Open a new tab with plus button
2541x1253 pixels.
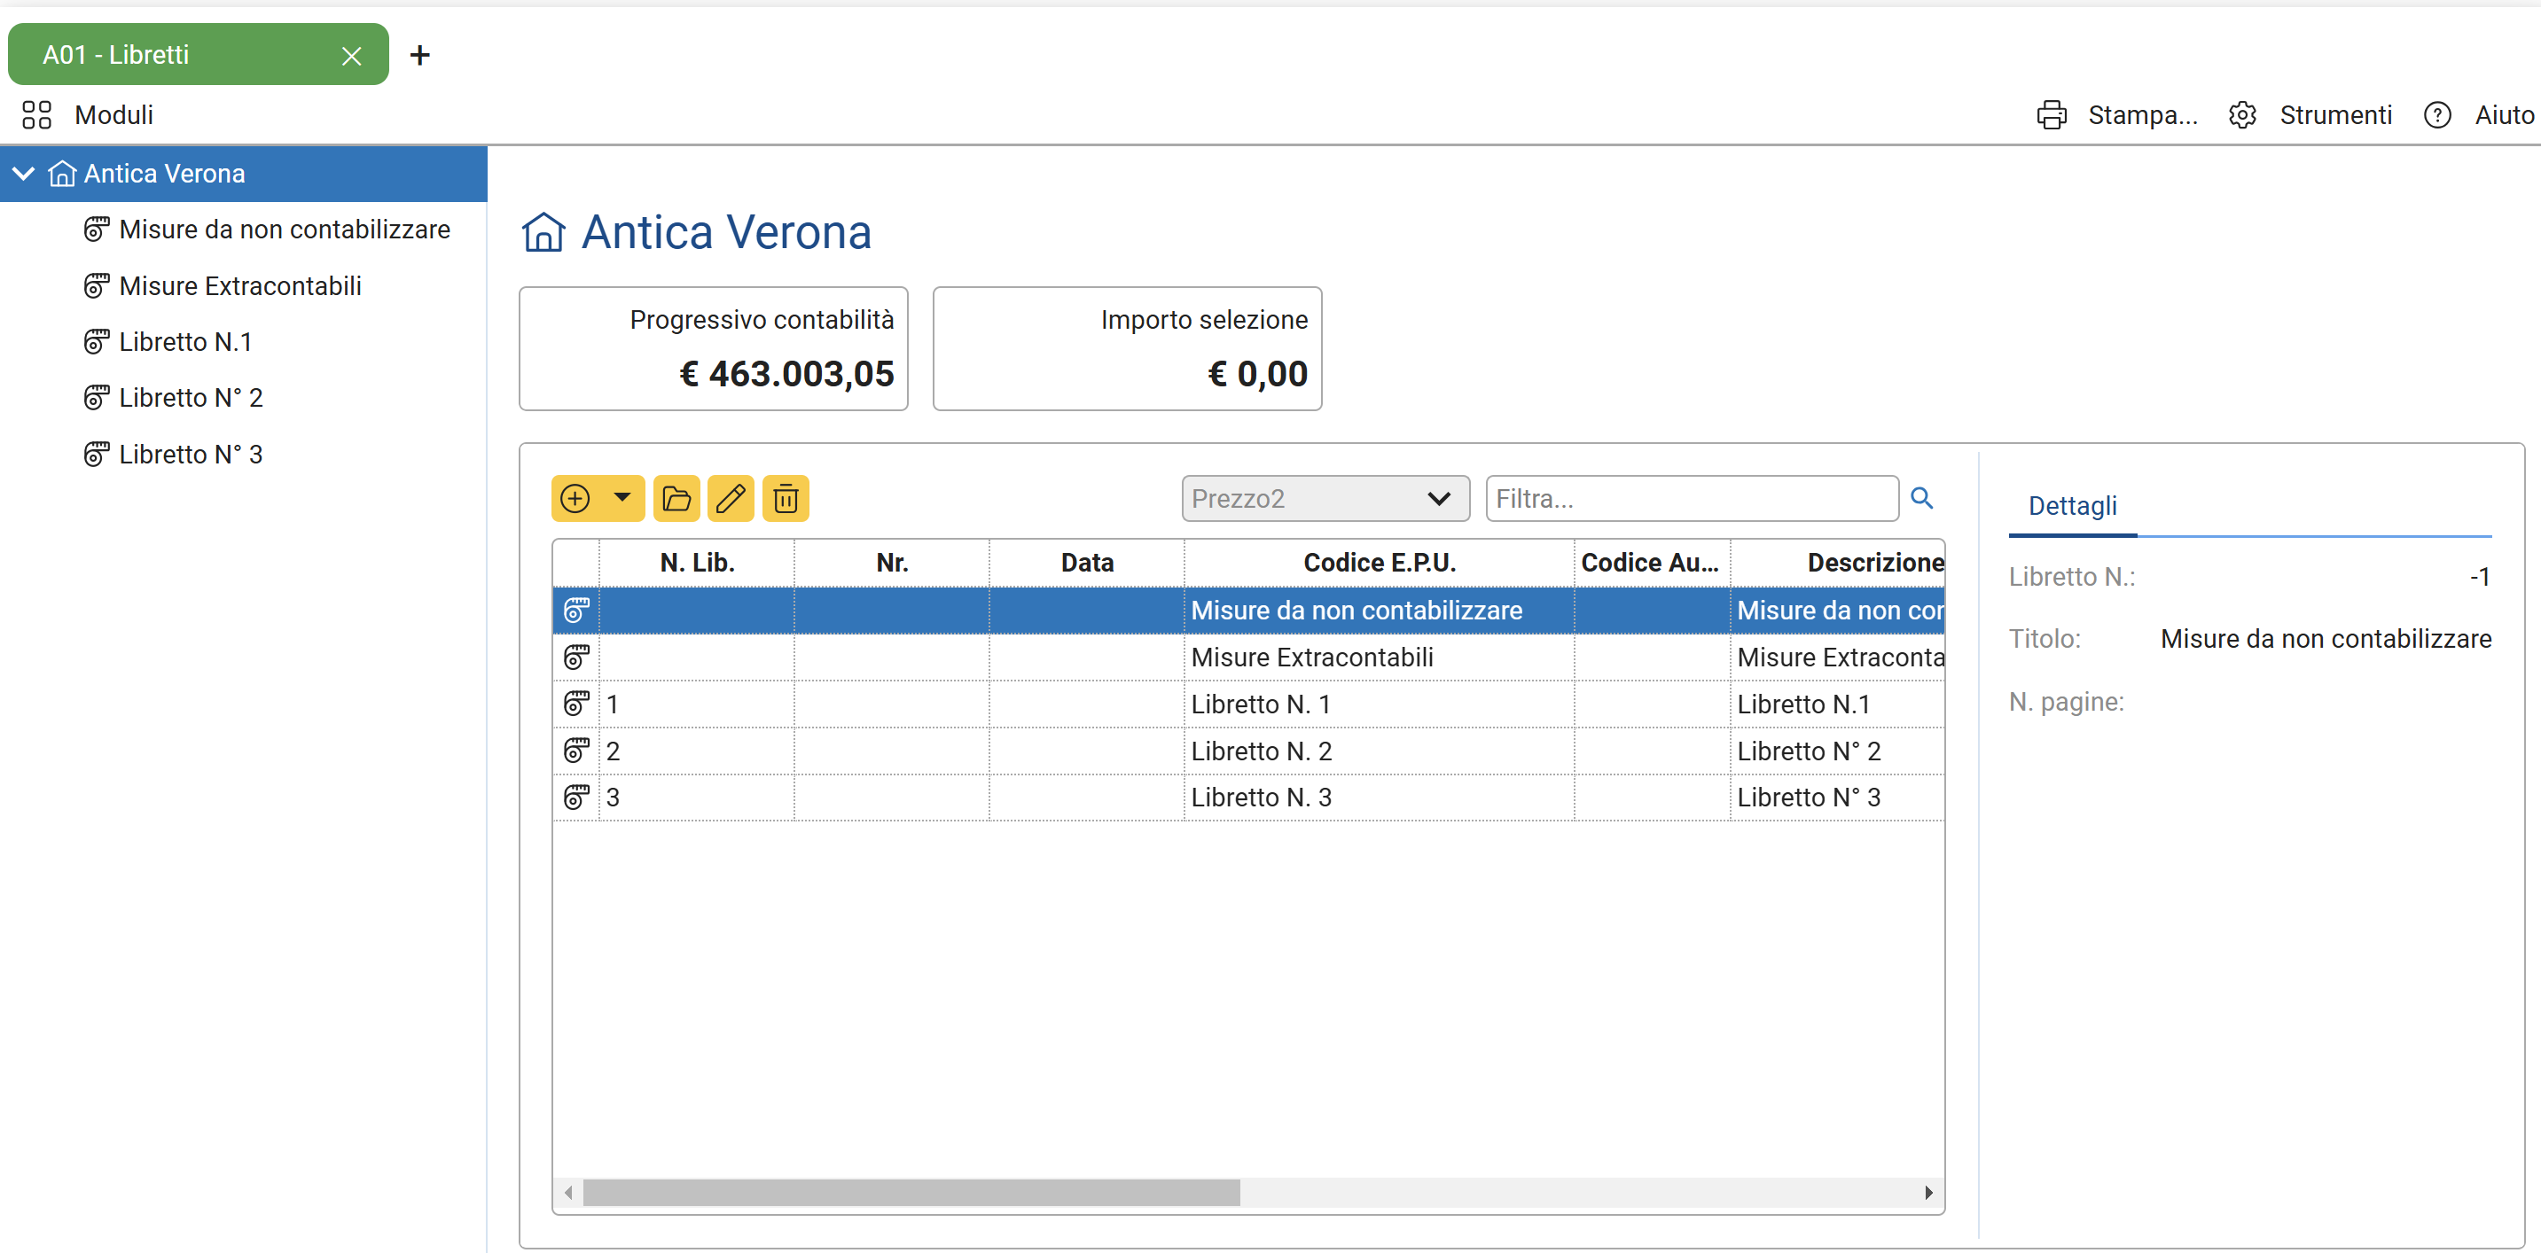tap(419, 55)
